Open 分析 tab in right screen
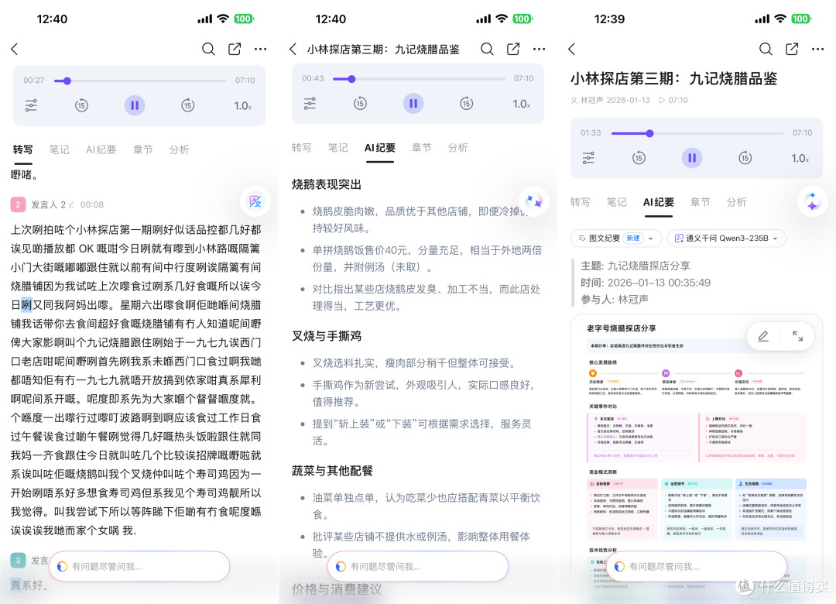 pos(736,201)
